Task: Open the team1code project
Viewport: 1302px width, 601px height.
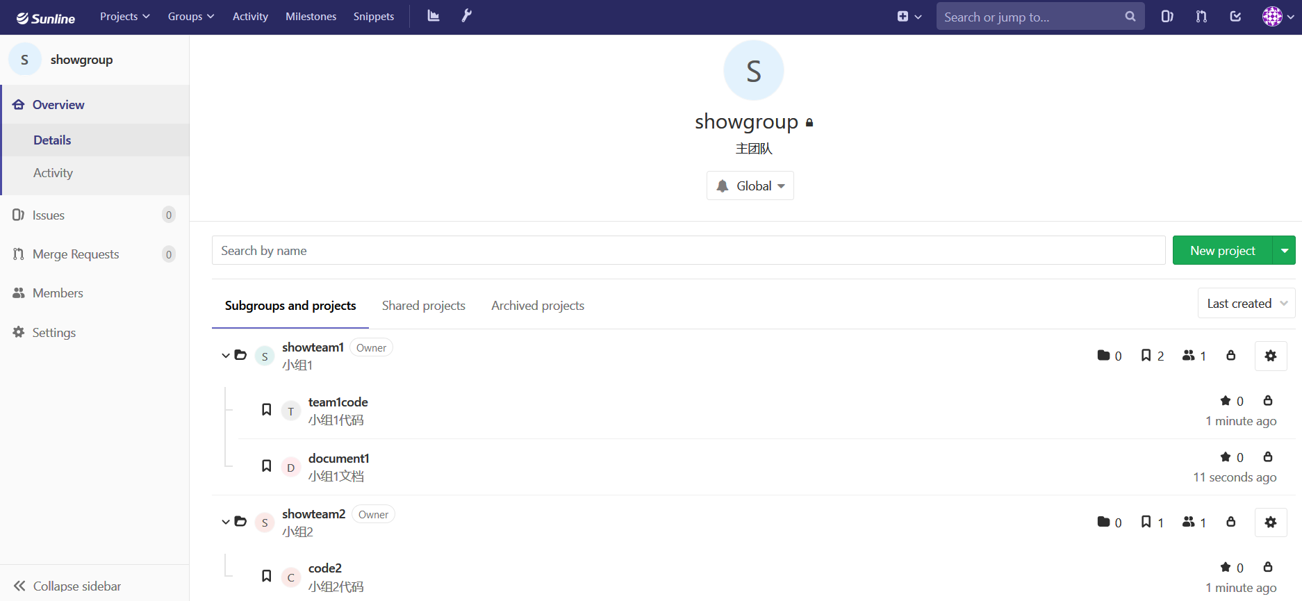Action: (x=338, y=402)
